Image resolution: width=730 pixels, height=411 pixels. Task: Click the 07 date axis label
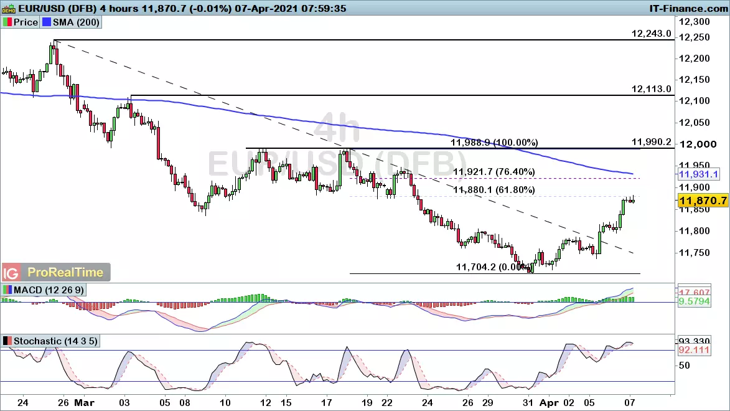(x=630, y=403)
